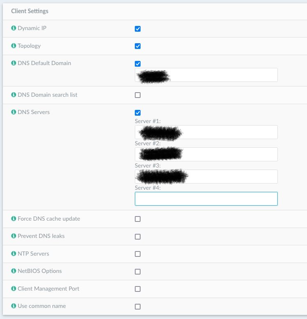This screenshot has height=319, width=307.
Task: Disable the Topology checkbox
Action: tap(138, 46)
